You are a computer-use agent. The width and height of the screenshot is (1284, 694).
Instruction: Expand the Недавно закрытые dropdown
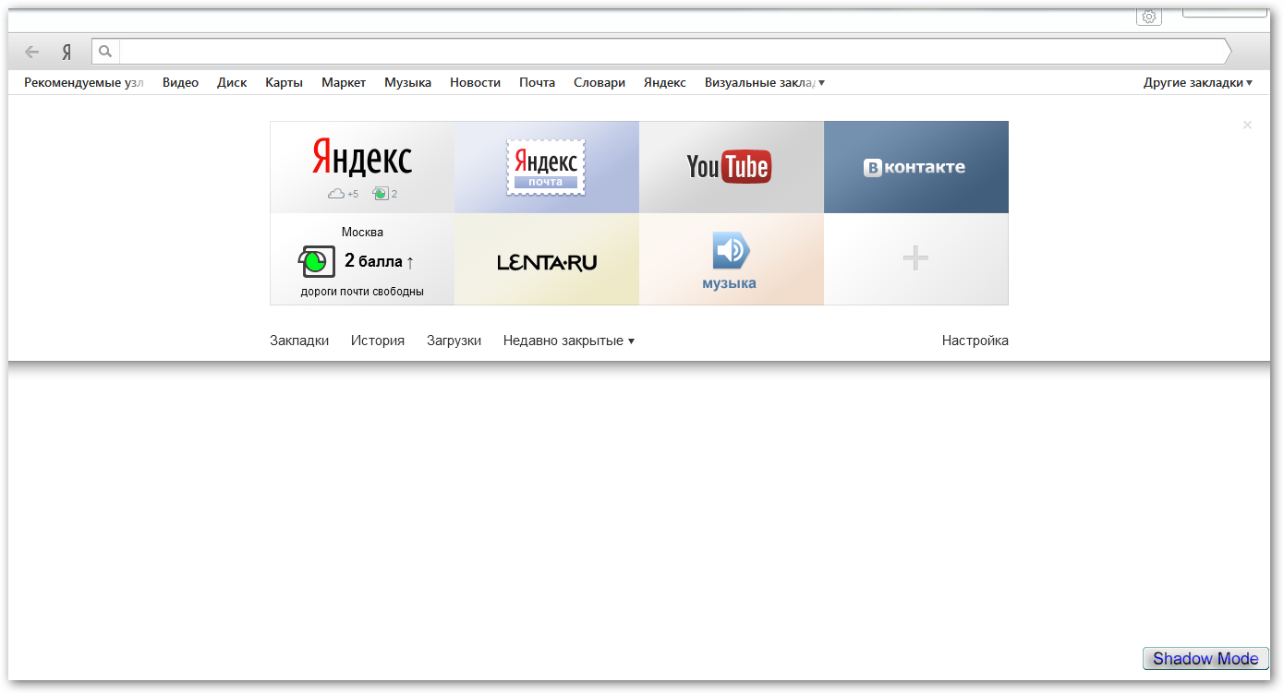coord(569,341)
